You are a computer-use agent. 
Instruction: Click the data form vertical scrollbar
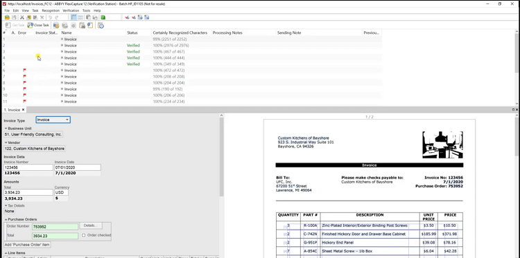coord(222,156)
